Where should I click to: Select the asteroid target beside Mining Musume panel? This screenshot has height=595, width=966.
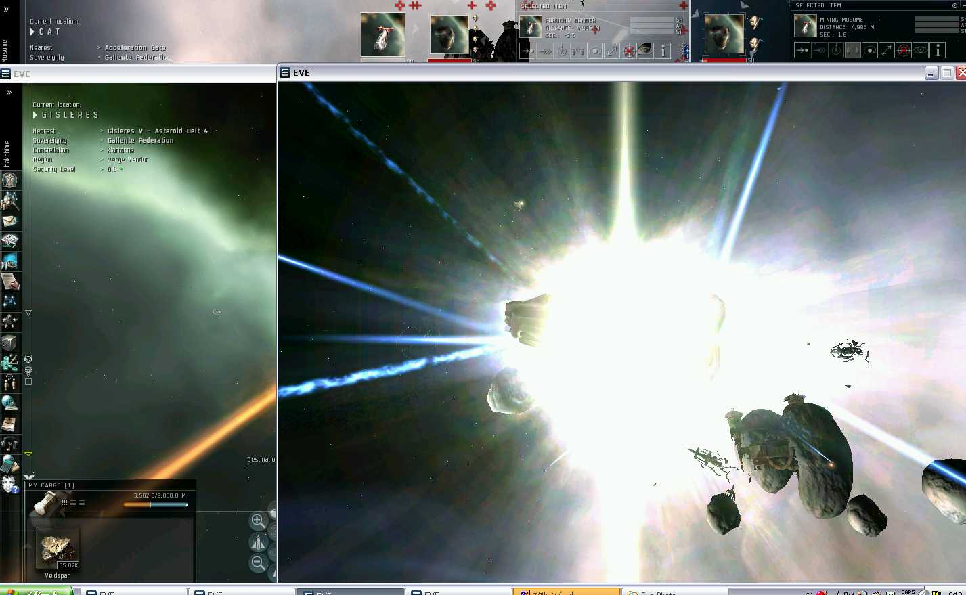coord(724,35)
